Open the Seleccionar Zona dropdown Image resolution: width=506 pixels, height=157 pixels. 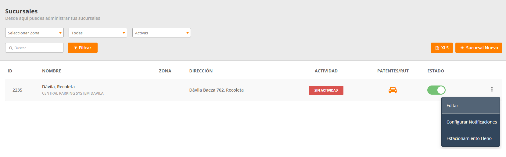[x=34, y=33]
